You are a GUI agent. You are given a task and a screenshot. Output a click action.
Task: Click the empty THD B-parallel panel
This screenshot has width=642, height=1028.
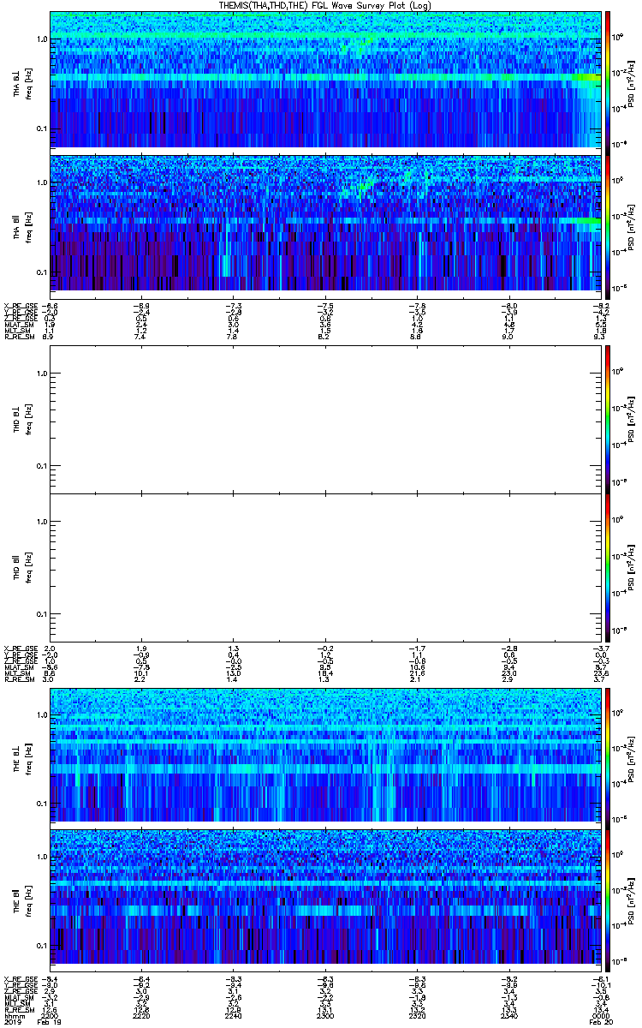pos(326,568)
